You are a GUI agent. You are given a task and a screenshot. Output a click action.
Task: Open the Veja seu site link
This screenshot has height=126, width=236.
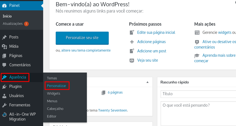coord(148,60)
